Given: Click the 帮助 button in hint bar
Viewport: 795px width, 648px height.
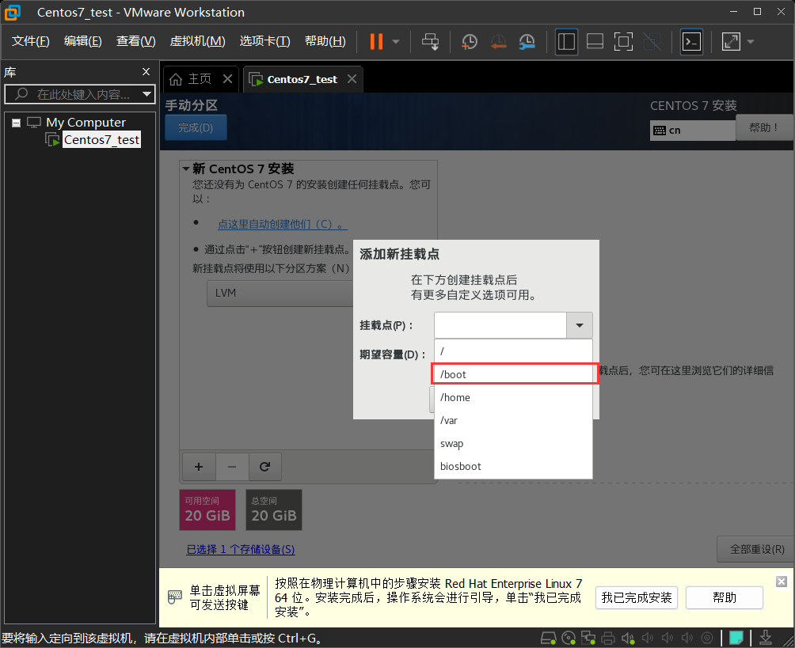Looking at the screenshot, I should click(x=724, y=598).
